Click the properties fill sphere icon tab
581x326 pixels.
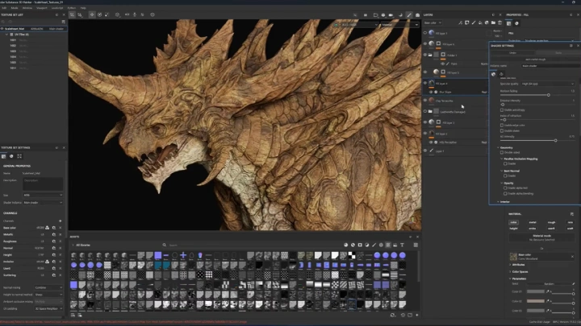[x=517, y=23]
